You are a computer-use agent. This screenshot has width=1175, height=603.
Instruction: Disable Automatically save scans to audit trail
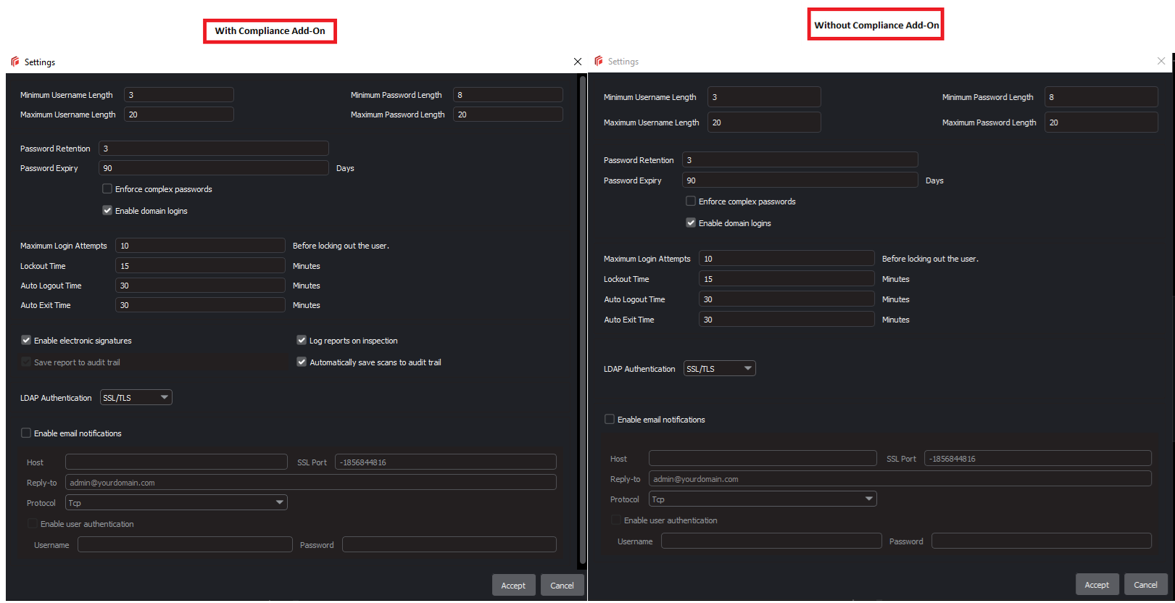coord(302,362)
